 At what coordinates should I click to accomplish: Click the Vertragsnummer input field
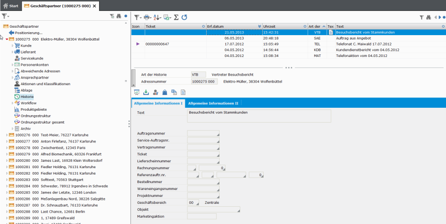click(203, 147)
